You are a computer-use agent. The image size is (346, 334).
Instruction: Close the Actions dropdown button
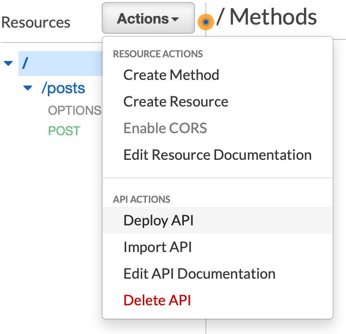148,19
